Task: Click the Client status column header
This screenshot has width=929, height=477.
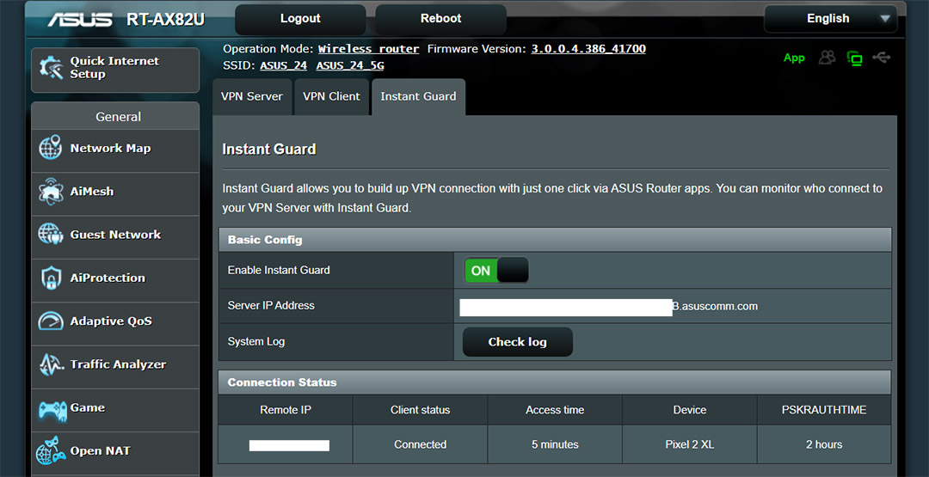Action: (420, 410)
